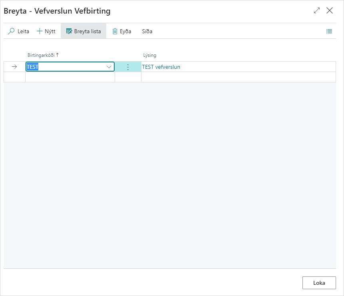
Task: Click the Eyða trash can icon
Action: point(115,31)
